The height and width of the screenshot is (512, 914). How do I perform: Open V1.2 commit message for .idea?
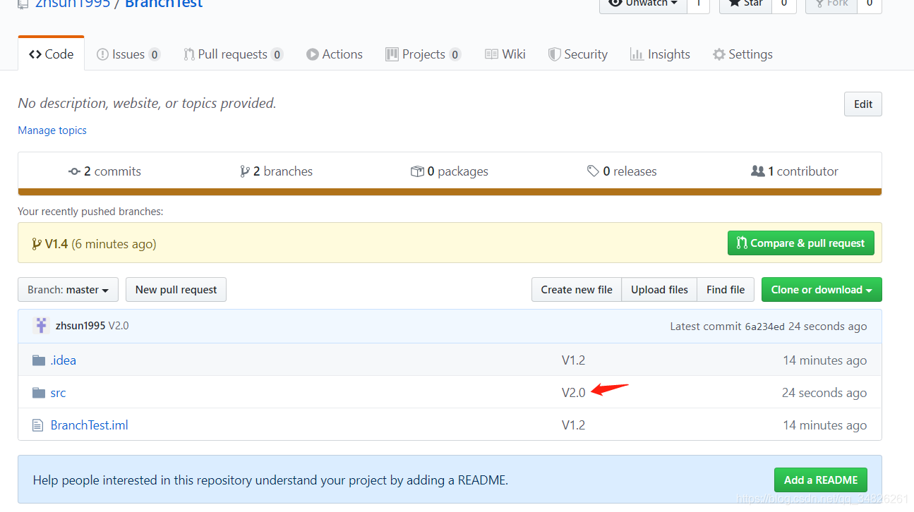coord(573,360)
